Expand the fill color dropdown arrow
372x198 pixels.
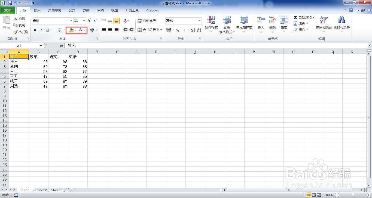tap(76, 30)
